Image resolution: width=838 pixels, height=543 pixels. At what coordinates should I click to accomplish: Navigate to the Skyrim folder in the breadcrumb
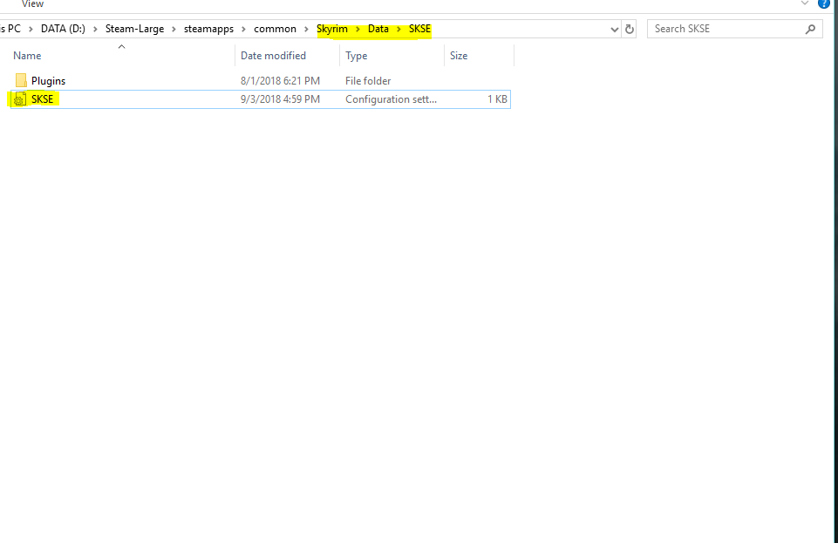point(331,29)
